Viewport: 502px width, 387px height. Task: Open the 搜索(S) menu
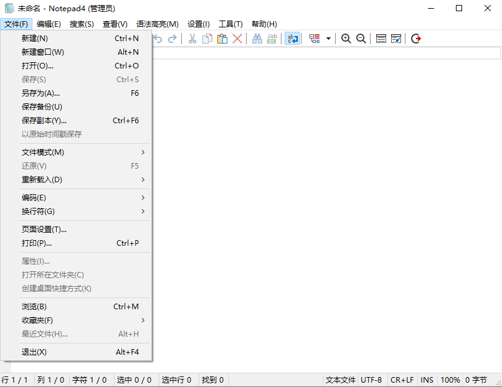coord(82,24)
